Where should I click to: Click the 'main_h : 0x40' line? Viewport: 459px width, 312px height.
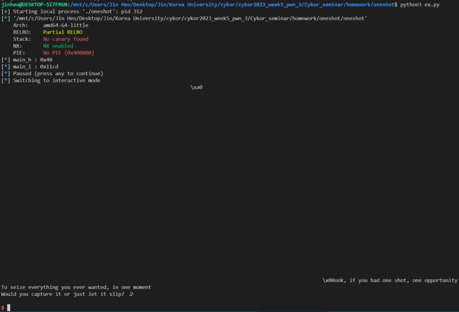(x=27, y=60)
